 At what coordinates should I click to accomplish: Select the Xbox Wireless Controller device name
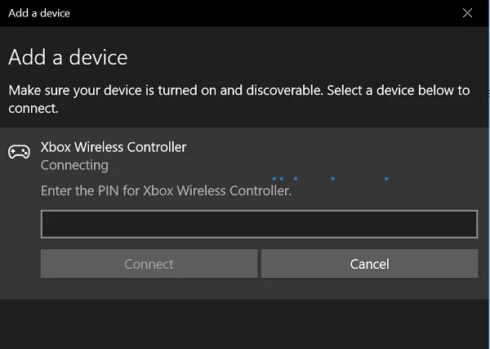coord(114,147)
